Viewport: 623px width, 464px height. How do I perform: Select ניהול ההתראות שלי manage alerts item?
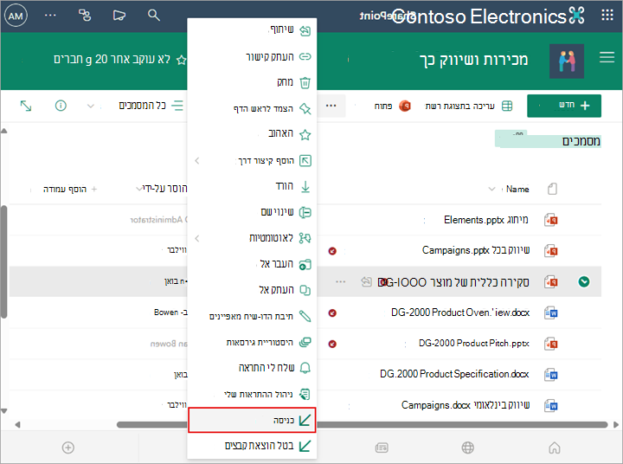coord(252,394)
